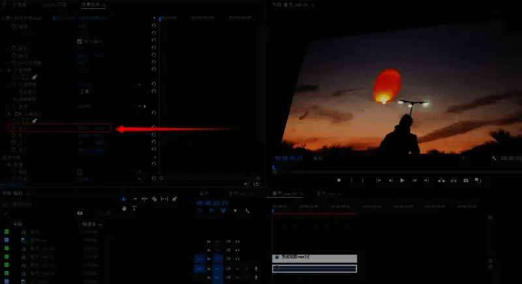Enable voice-over record on first audio track
The height and width of the screenshot is (284, 522).
256,268
